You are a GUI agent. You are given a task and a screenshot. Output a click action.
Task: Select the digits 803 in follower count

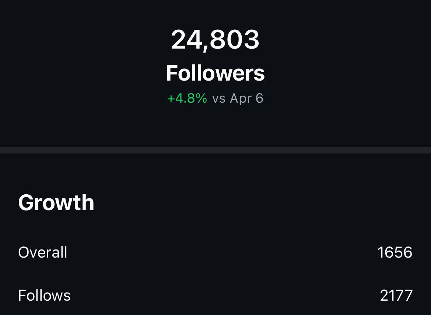pyautogui.click(x=235, y=40)
